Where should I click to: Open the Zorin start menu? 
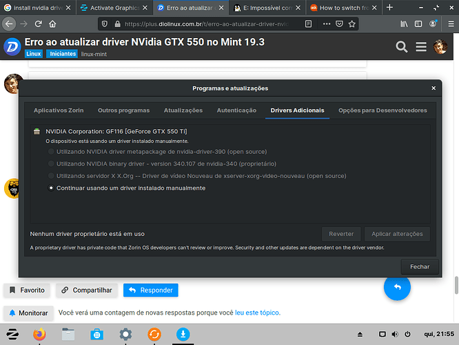pos(12,334)
